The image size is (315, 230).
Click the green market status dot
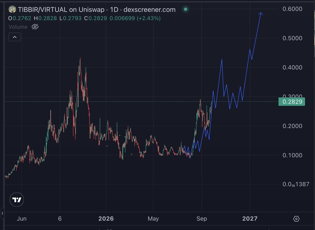(x=186, y=10)
